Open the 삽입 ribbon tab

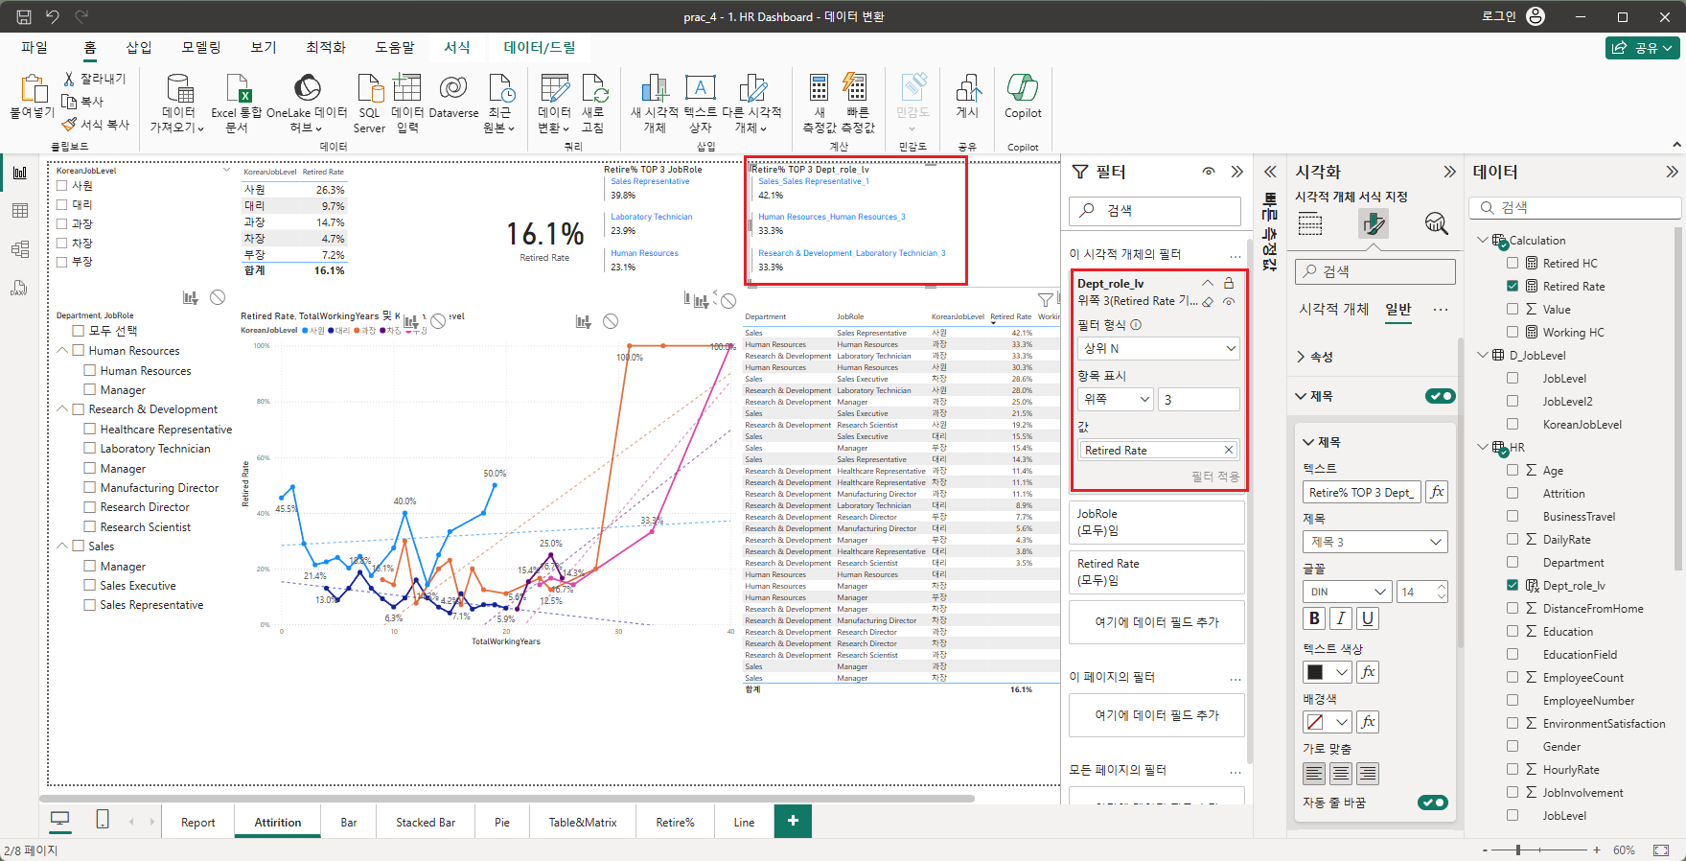[139, 47]
